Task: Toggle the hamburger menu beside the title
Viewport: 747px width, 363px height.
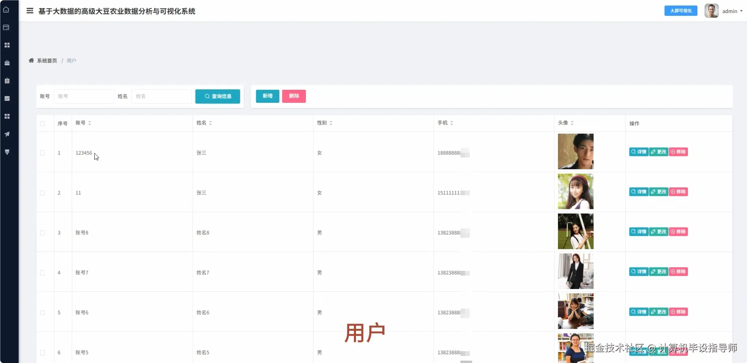Action: [30, 11]
